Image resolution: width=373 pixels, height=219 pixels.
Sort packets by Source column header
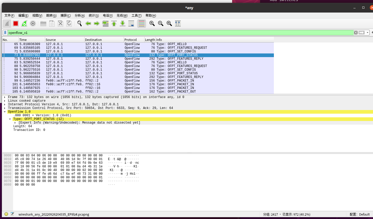coord(65,40)
